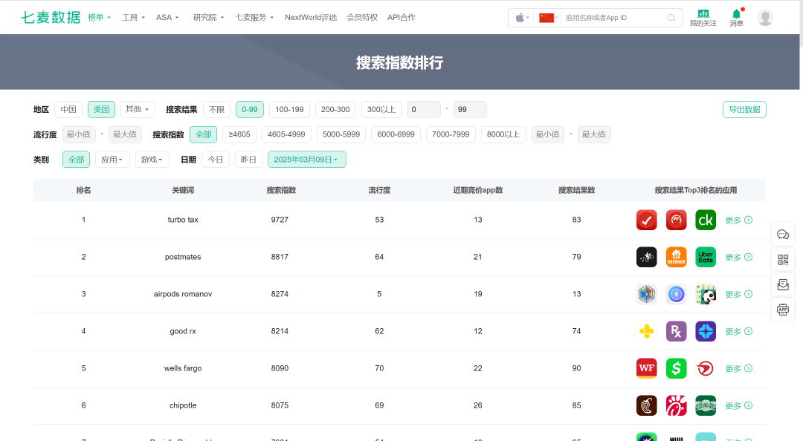
Task: Open the Chick-fil-A app icon
Action: (676, 405)
